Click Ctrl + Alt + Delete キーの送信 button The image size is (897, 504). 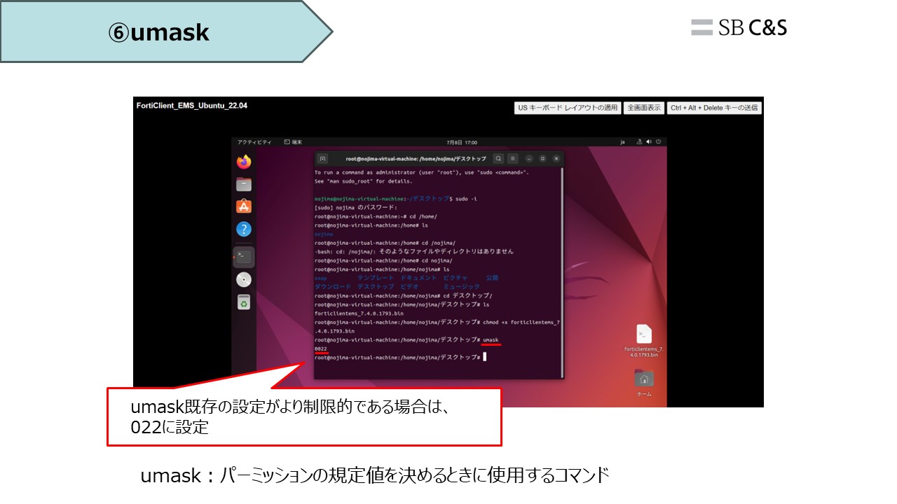[x=714, y=108]
